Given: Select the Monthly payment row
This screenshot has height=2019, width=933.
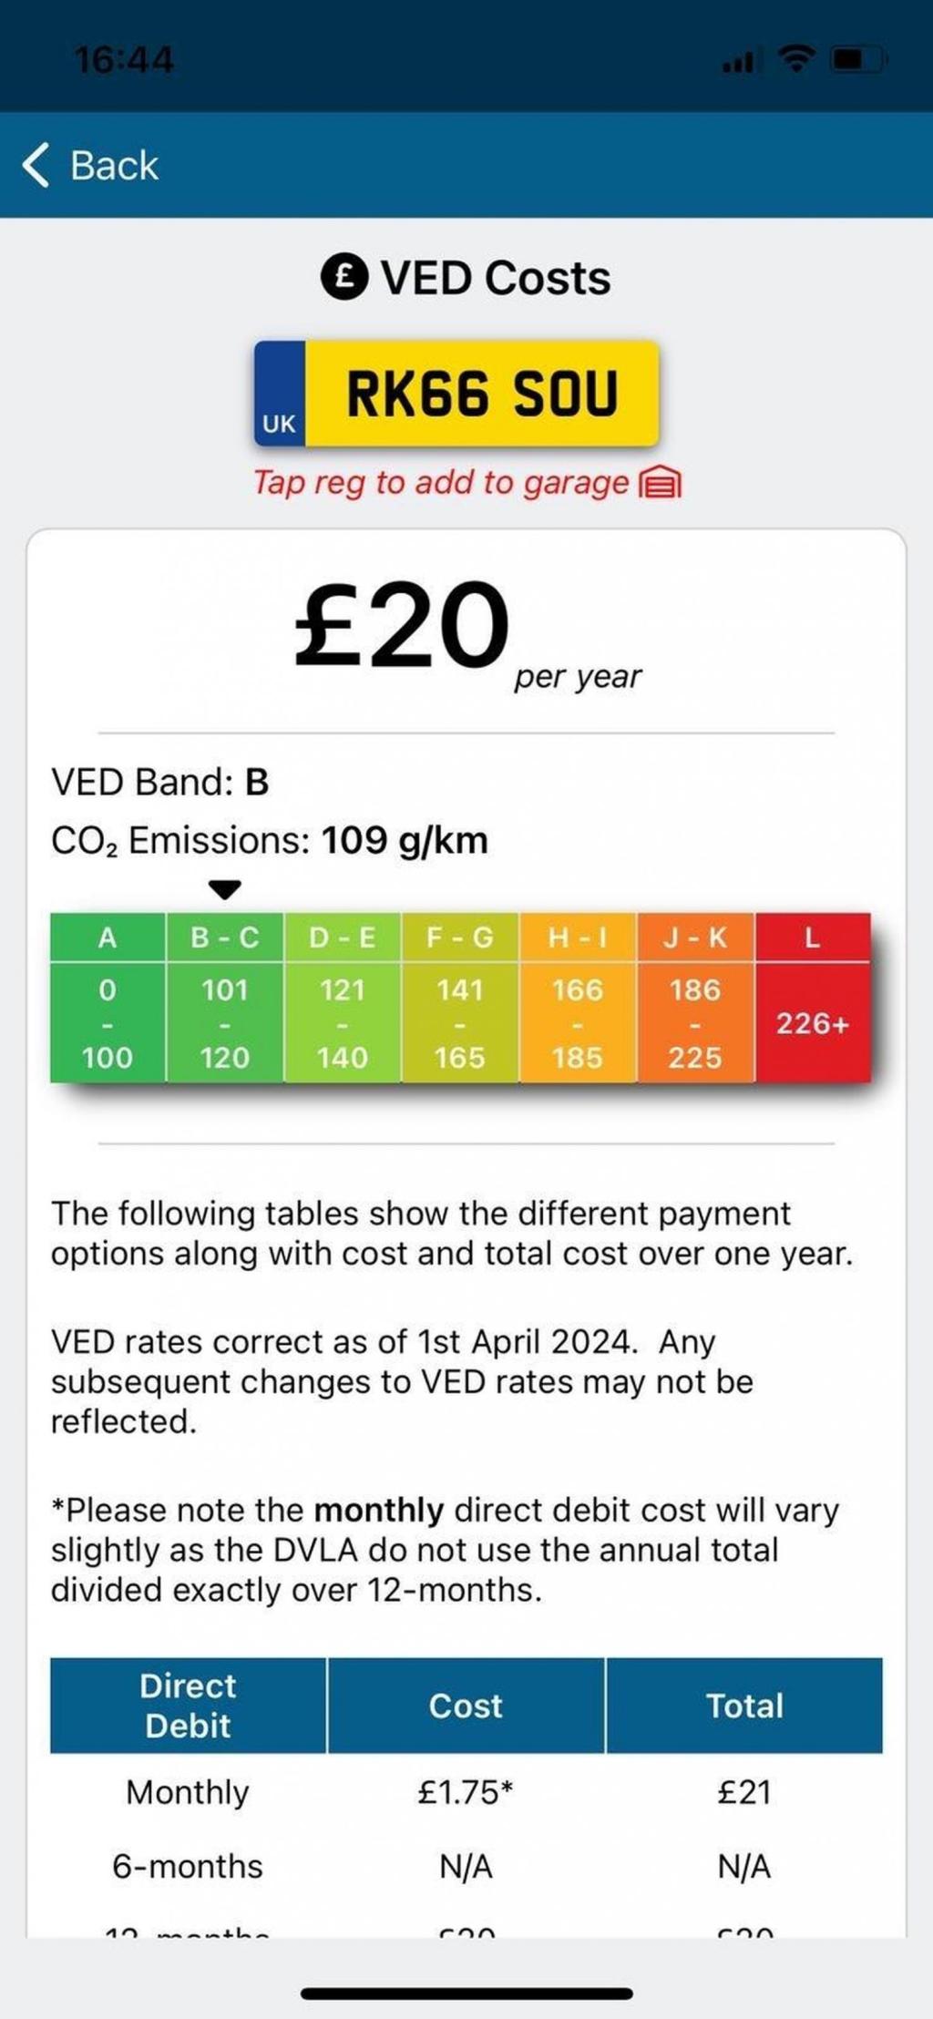Looking at the screenshot, I should (x=188, y=1792).
